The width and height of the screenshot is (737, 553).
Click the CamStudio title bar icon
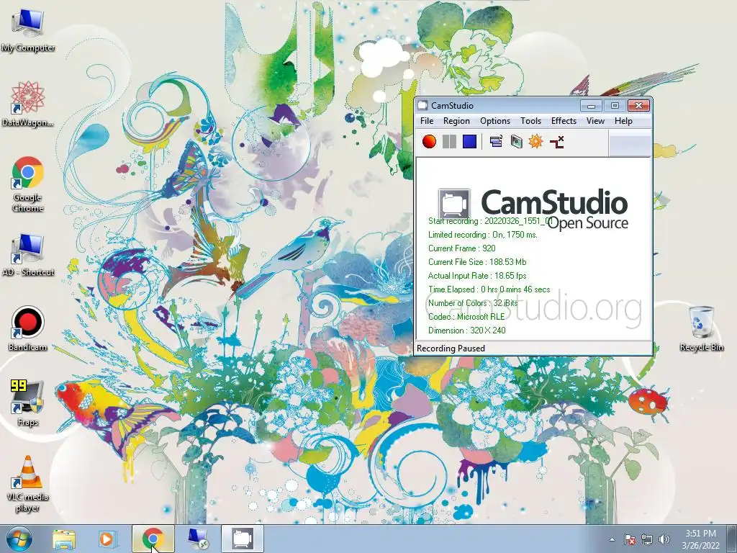pyautogui.click(x=423, y=105)
